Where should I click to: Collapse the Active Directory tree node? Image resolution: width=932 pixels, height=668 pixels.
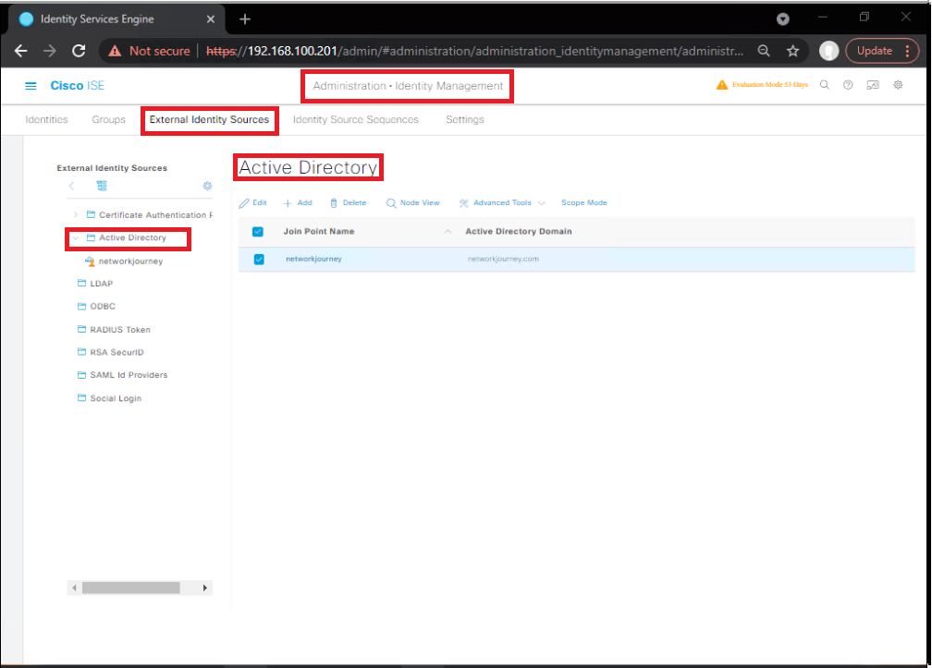pos(76,238)
